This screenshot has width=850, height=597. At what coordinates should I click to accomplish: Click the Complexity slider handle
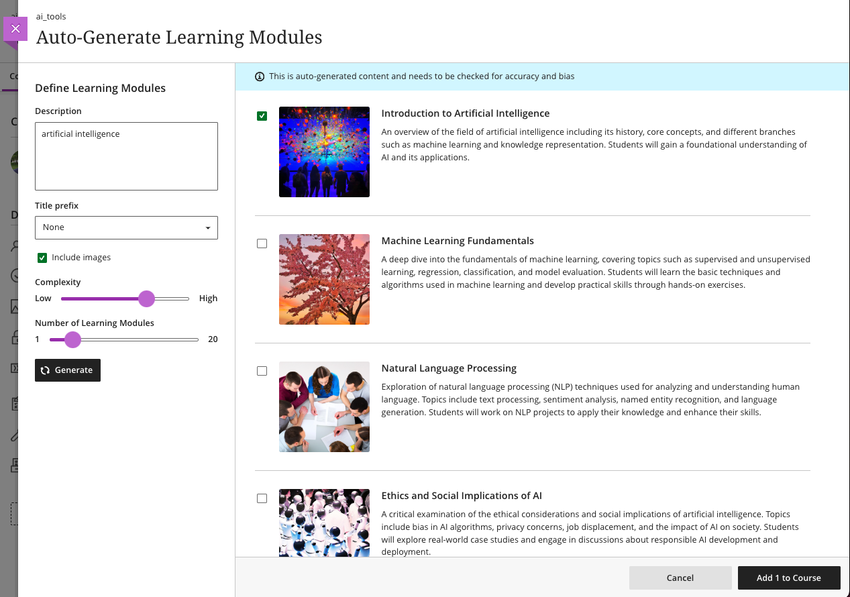point(146,298)
